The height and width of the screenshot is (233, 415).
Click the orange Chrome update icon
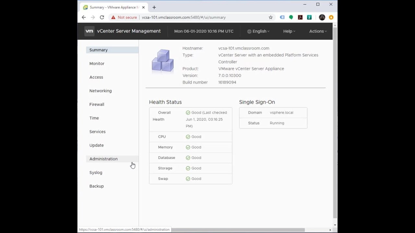tap(331, 17)
